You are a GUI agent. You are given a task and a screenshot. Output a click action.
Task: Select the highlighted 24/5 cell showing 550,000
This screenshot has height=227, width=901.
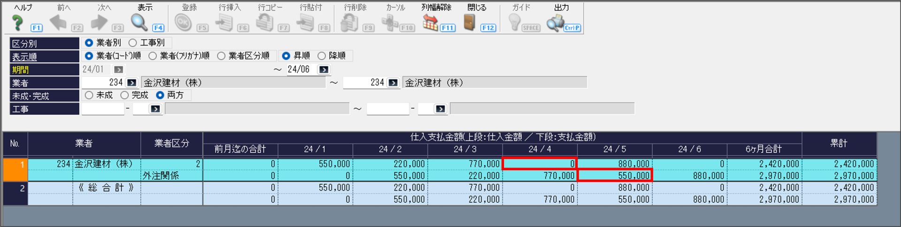[614, 175]
